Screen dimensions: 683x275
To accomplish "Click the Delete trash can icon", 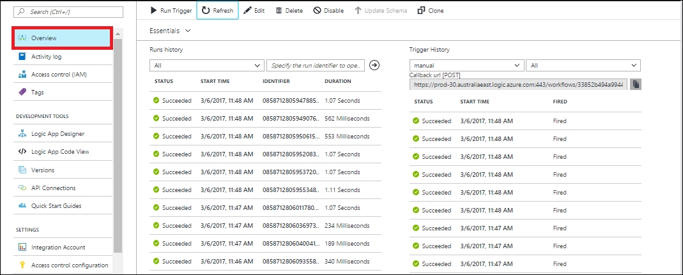I will point(279,10).
